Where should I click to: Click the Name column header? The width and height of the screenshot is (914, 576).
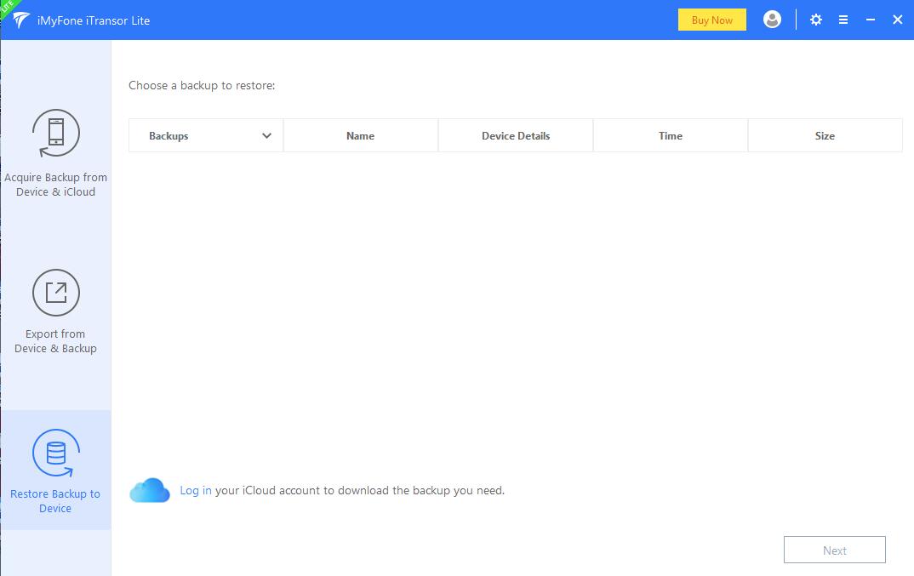pyautogui.click(x=360, y=135)
